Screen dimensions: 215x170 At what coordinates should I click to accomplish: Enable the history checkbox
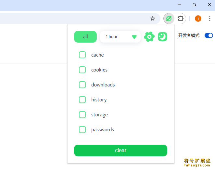(82, 99)
